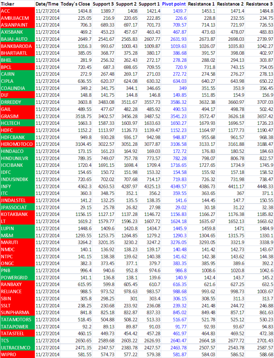Click the BAJAJ-AUTO ticker cell
Image resolution: width=274 pixels, height=358 pixels.
coord(17,39)
